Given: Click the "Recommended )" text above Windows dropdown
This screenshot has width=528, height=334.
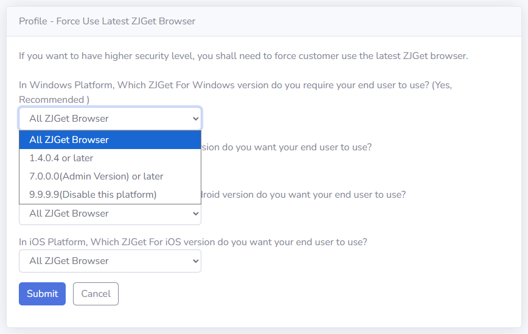Looking at the screenshot, I should [x=54, y=99].
